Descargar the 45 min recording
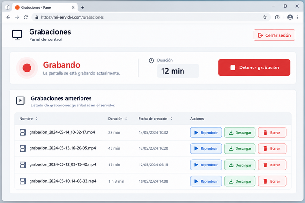Image resolution: width=305 pixels, height=203 pixels. [x=240, y=148]
